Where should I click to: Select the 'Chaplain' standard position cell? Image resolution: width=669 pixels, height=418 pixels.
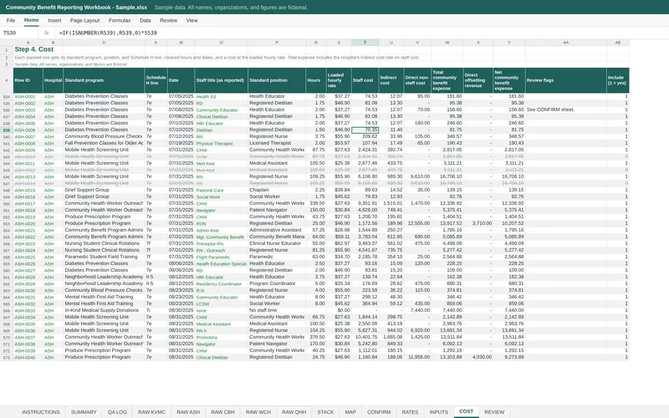(x=277, y=190)
